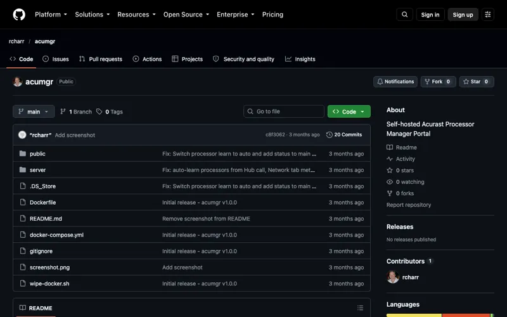The image size is (507, 317).
Task: Expand the Open Source menu
Action: [186, 15]
